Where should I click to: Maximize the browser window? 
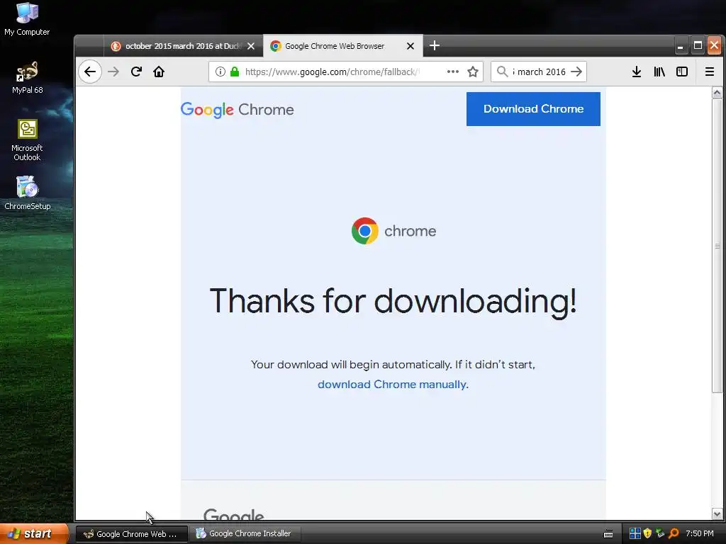tap(698, 45)
